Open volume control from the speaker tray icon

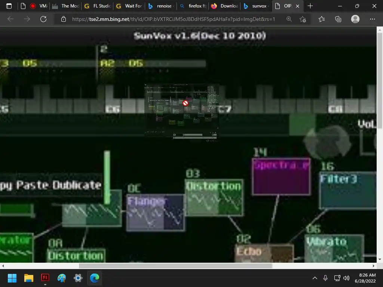346,278
